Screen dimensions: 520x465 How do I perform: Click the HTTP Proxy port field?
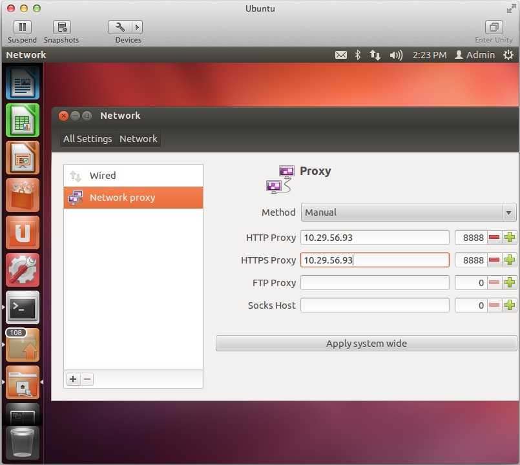pos(471,238)
